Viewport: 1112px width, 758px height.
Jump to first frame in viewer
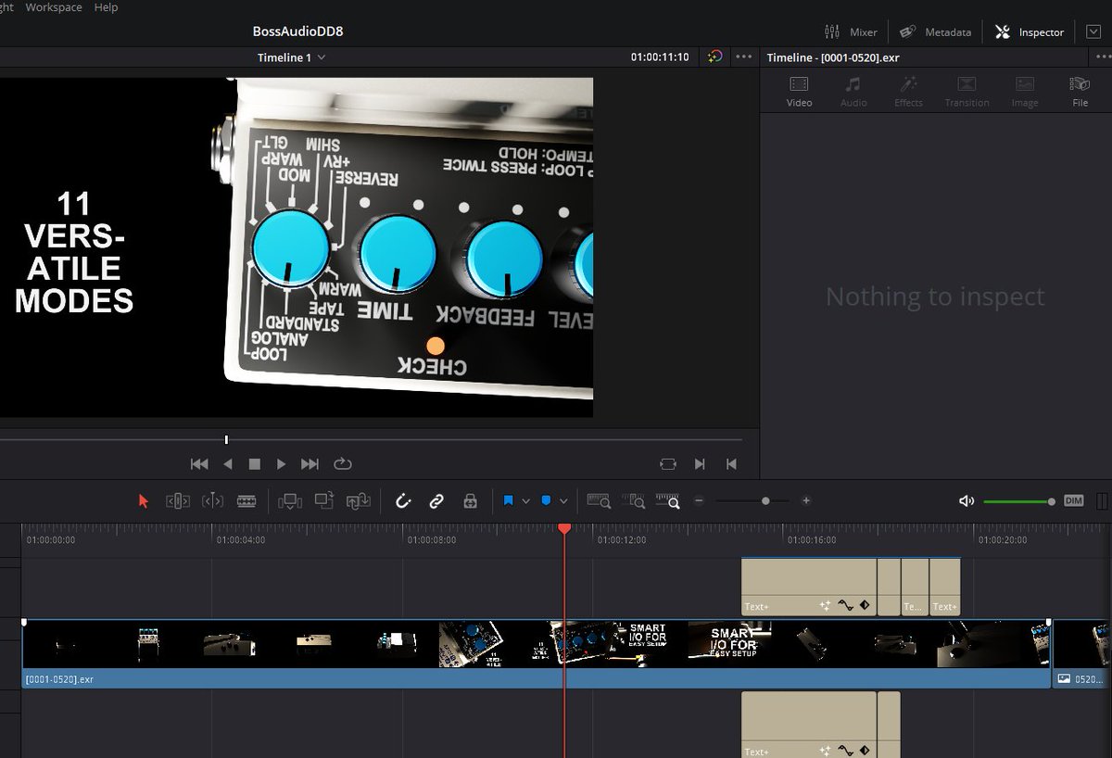(199, 464)
